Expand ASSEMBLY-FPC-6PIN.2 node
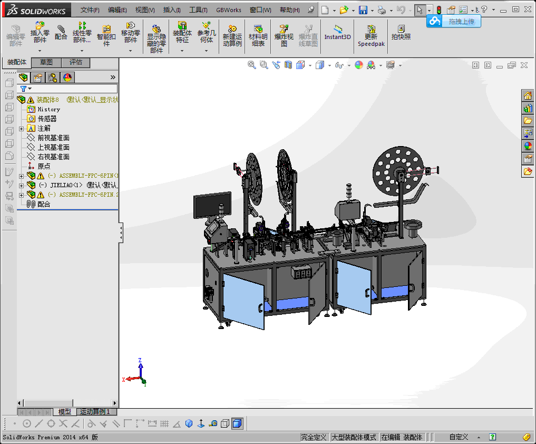This screenshot has width=536, height=444. coord(21,195)
